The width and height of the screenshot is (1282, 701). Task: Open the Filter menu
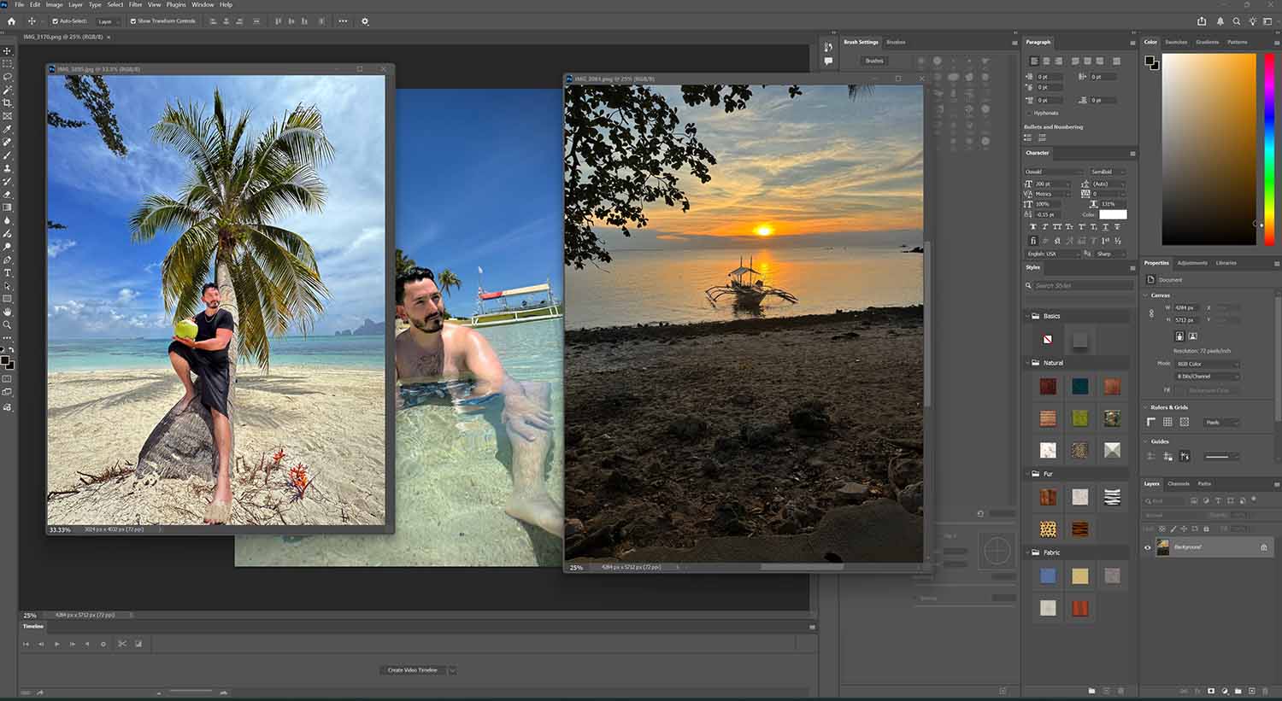135,4
